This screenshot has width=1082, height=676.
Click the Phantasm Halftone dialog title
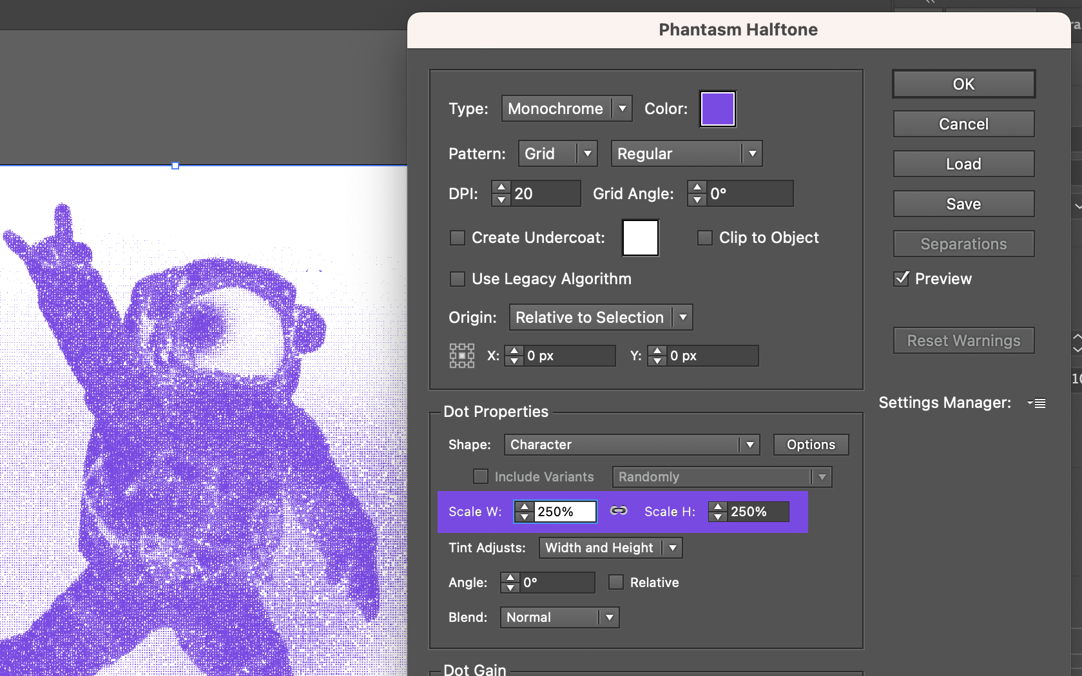coord(738,30)
